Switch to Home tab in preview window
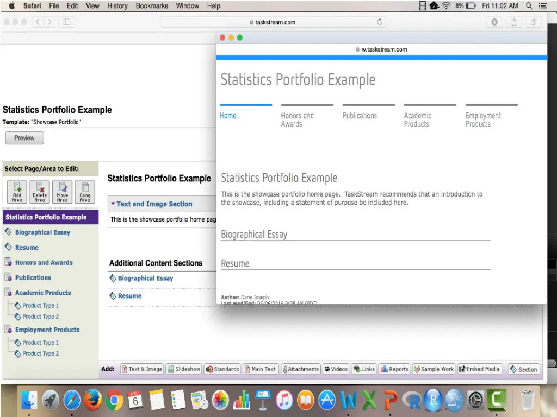 [x=228, y=116]
